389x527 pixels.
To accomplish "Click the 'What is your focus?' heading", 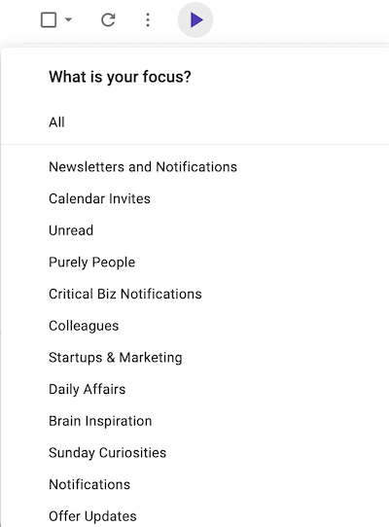I will pos(120,77).
